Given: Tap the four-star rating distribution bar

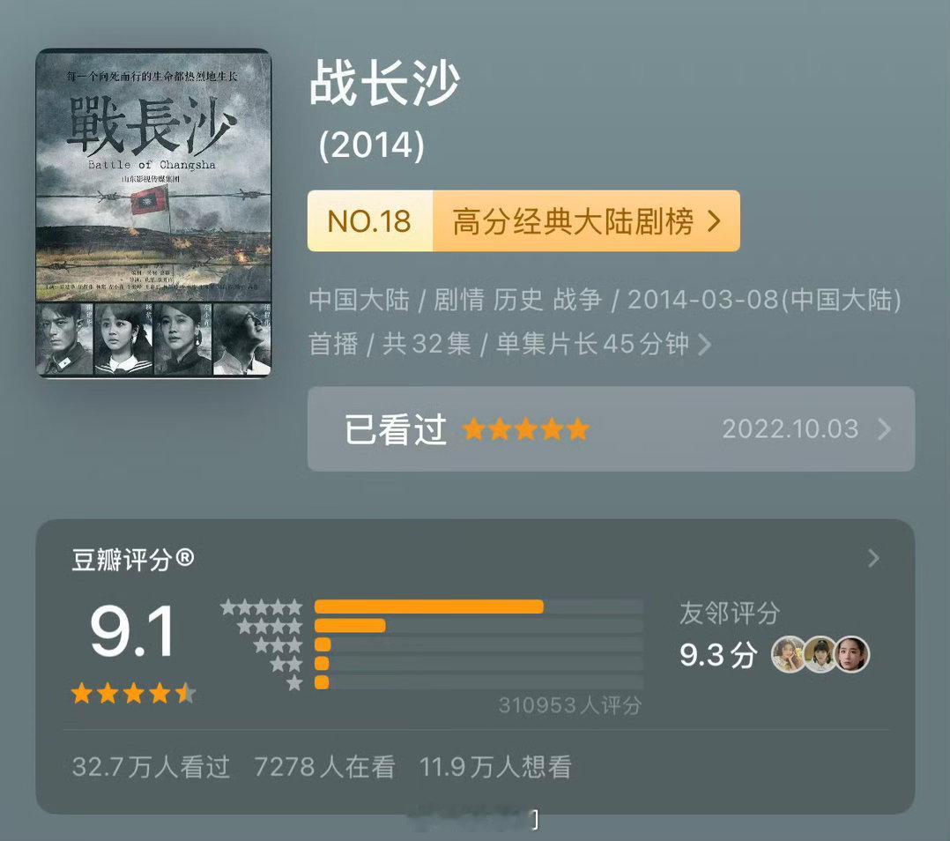Looking at the screenshot, I should pos(479,626).
